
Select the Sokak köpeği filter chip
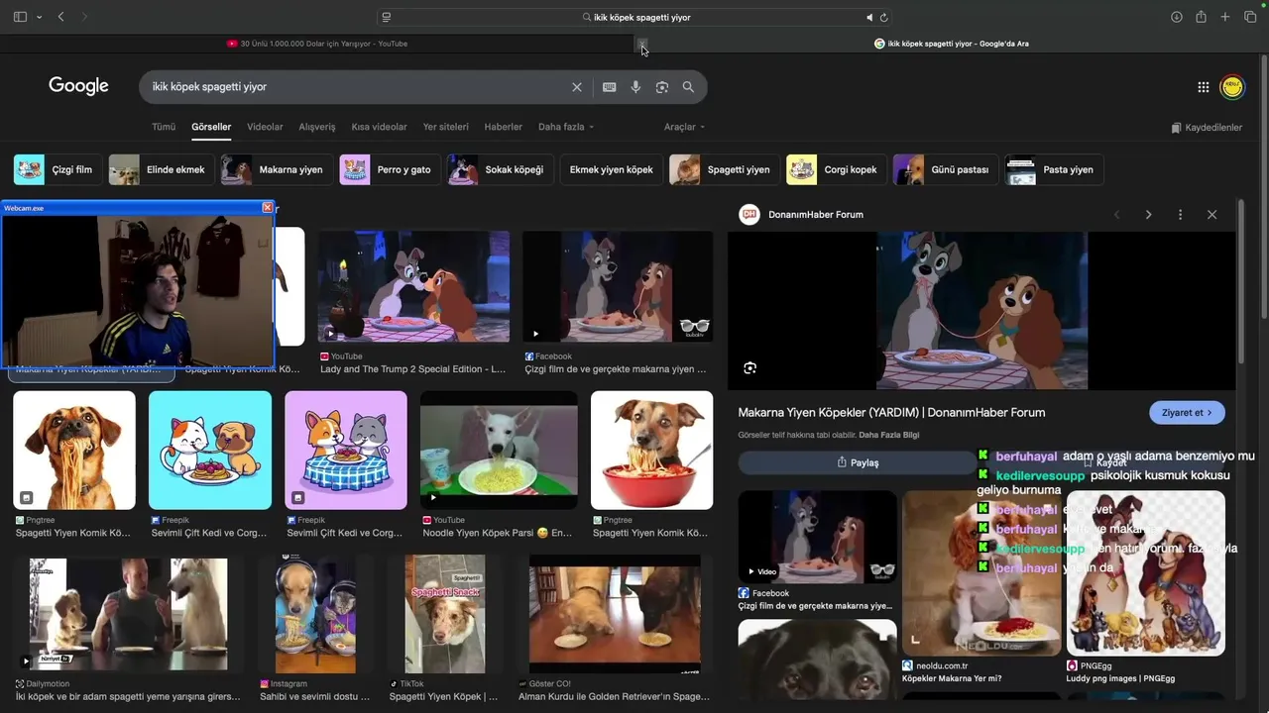(x=500, y=169)
